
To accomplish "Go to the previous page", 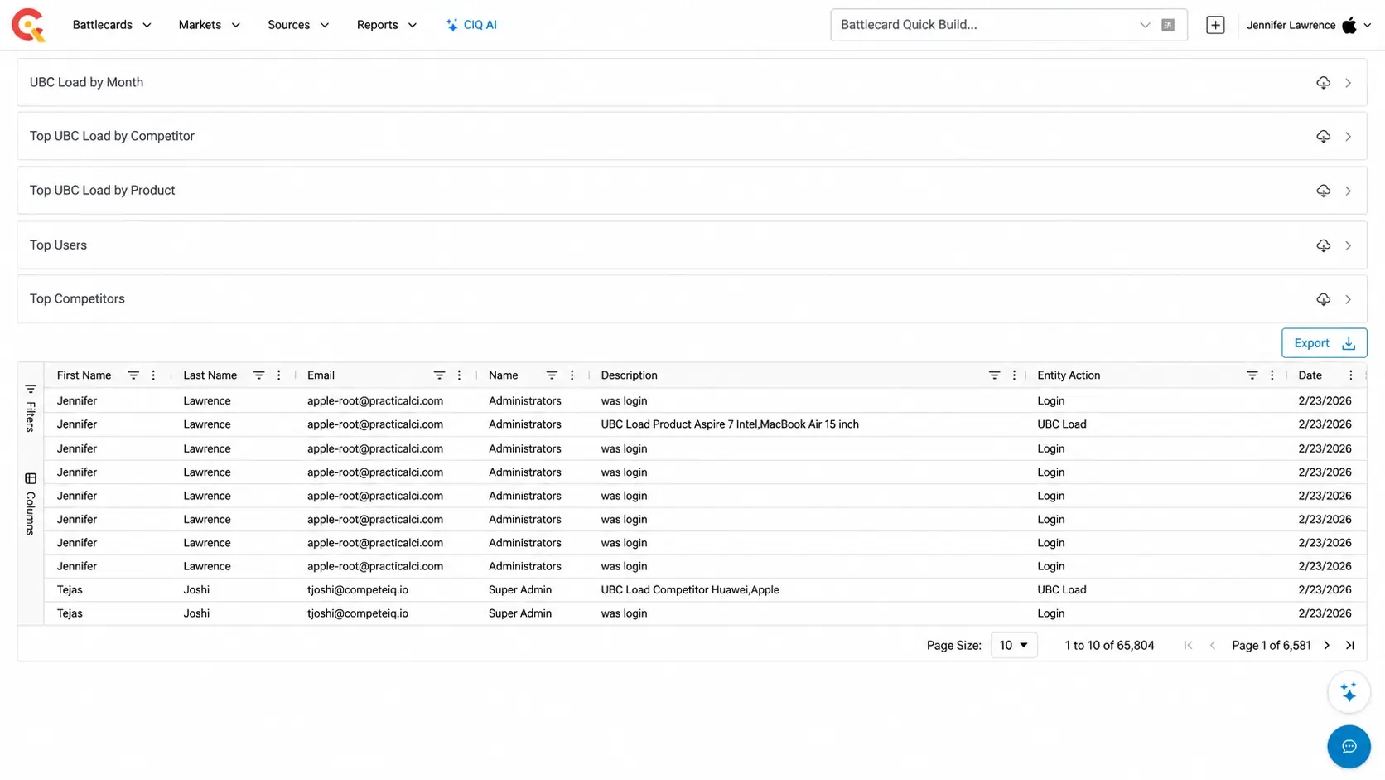I will [x=1213, y=646].
